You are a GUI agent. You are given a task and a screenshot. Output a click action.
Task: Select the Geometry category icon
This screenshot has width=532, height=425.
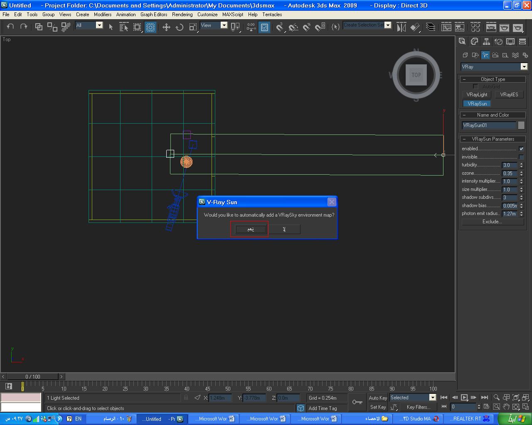click(x=465, y=55)
